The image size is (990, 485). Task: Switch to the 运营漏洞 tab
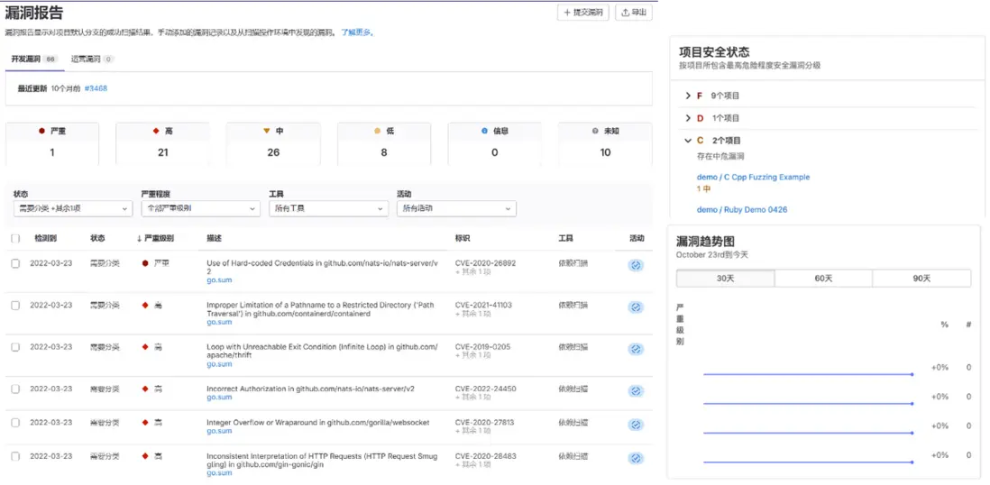pos(92,59)
